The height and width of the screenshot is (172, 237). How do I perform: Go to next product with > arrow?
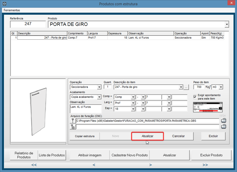point(151,165)
